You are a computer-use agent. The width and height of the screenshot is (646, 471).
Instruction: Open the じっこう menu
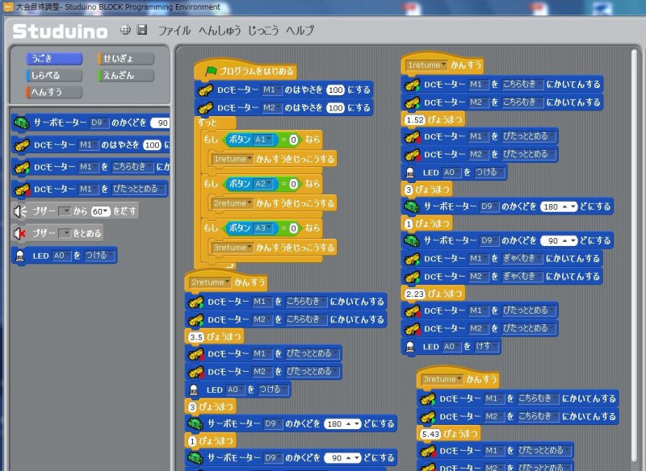point(263,31)
